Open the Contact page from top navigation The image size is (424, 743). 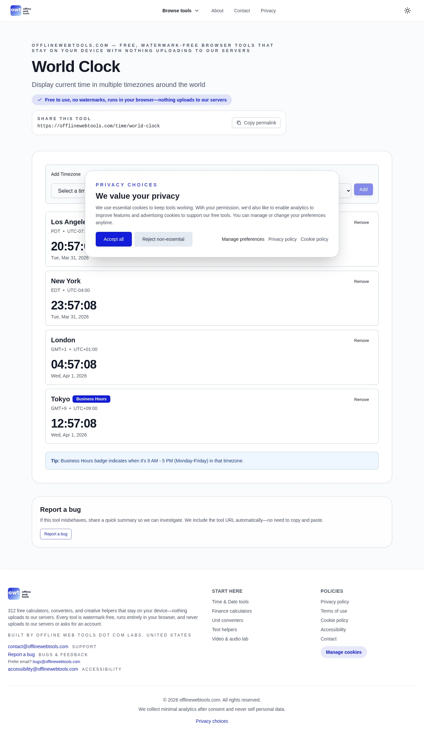pyautogui.click(x=242, y=11)
